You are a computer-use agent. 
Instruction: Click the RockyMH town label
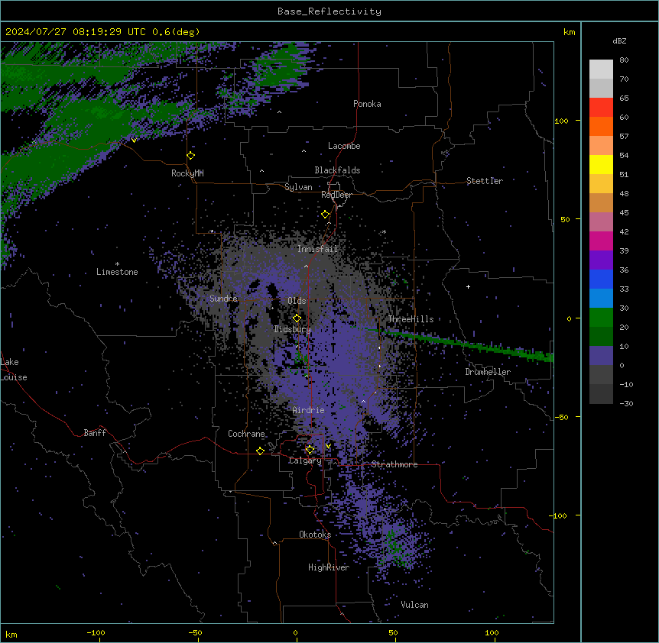coord(187,173)
